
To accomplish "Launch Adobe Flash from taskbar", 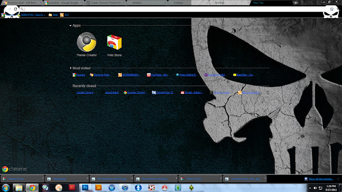I will pyautogui.click(x=72, y=188).
